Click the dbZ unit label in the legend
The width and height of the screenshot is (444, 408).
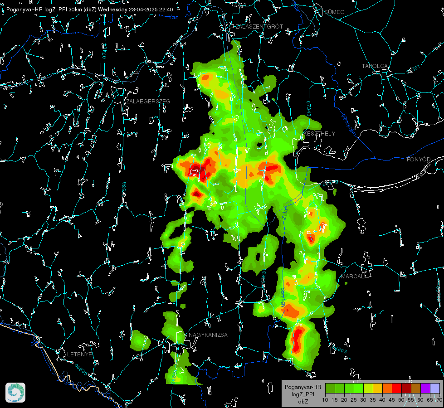coord(303,401)
